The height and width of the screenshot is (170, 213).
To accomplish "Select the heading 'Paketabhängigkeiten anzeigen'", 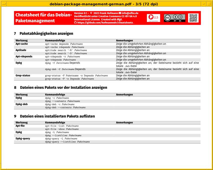I will [x=46, y=34].
